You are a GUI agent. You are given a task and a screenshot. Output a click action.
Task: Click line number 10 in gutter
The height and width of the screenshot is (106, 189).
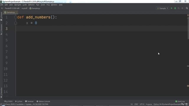[6, 69]
